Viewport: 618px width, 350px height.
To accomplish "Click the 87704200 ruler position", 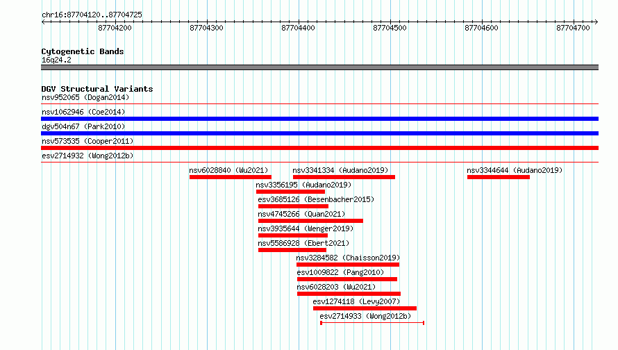I will 115,28.
